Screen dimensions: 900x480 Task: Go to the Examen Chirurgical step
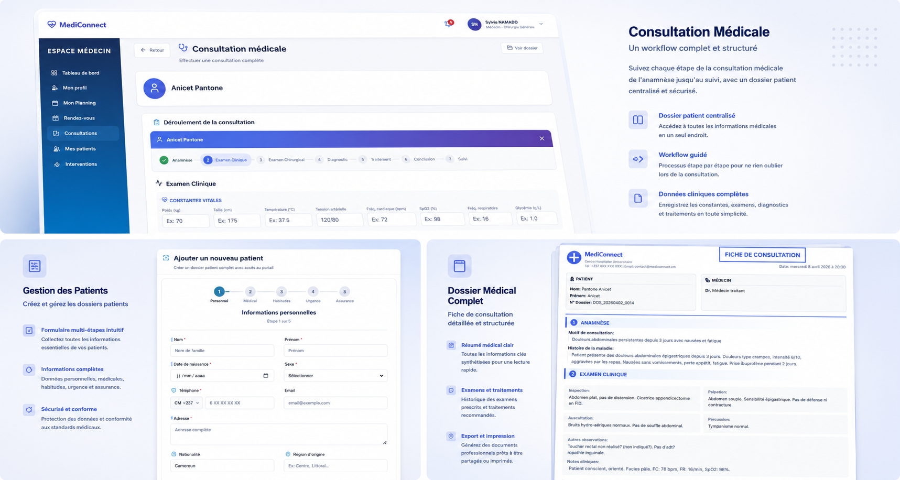(281, 160)
